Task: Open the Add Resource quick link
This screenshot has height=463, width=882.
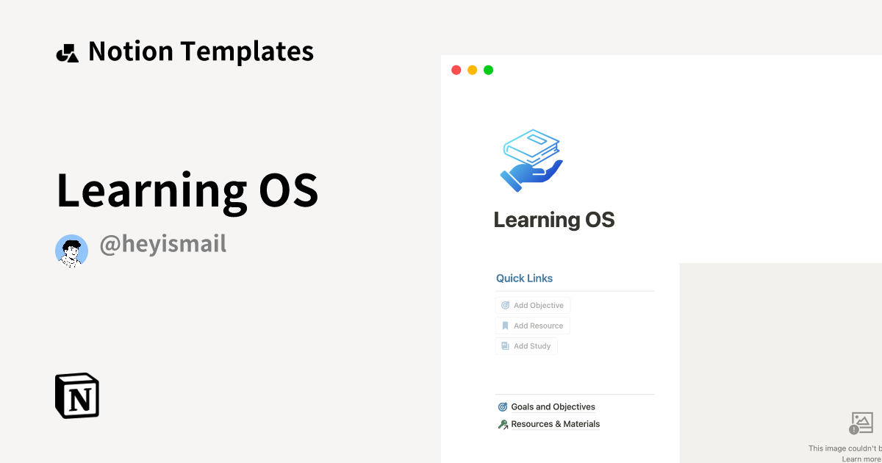Action: (532, 325)
